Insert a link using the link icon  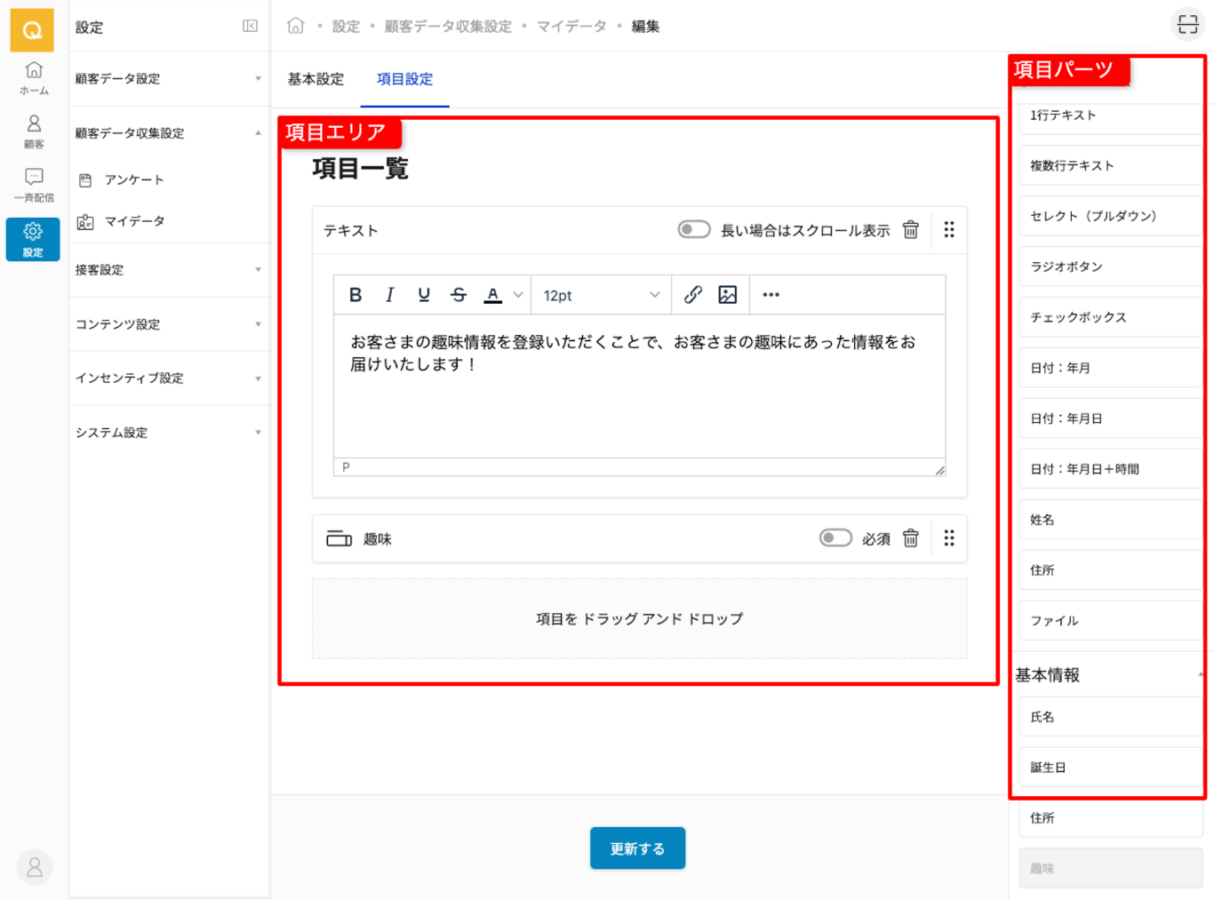click(692, 295)
